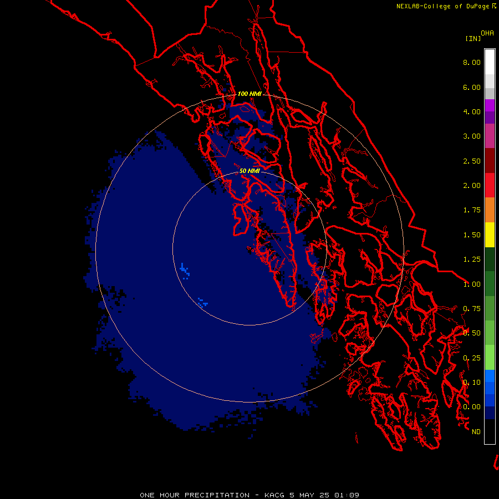Pick the light green swatch beside 0.25
The width and height of the screenshot is (499, 499).
tap(490, 358)
